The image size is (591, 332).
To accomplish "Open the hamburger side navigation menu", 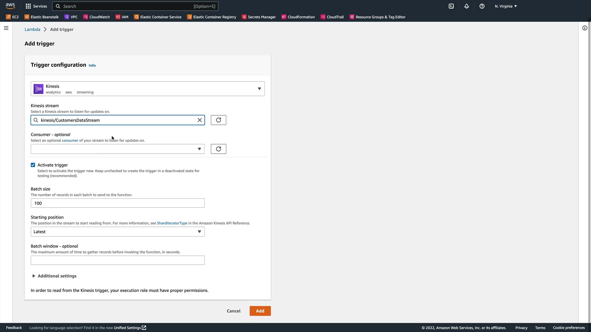I will coord(6,28).
